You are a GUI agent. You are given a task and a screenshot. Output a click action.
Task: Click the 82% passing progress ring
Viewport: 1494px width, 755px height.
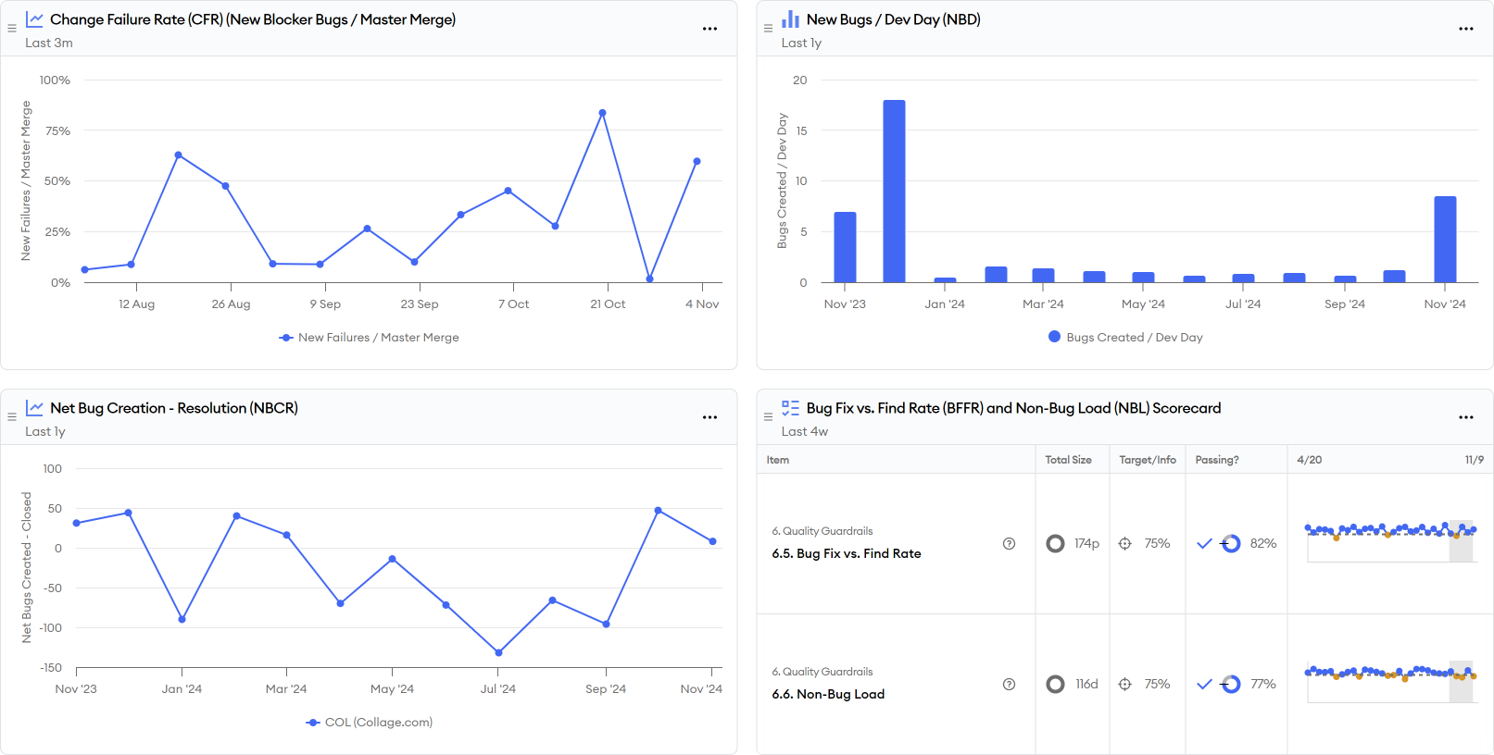[1231, 544]
